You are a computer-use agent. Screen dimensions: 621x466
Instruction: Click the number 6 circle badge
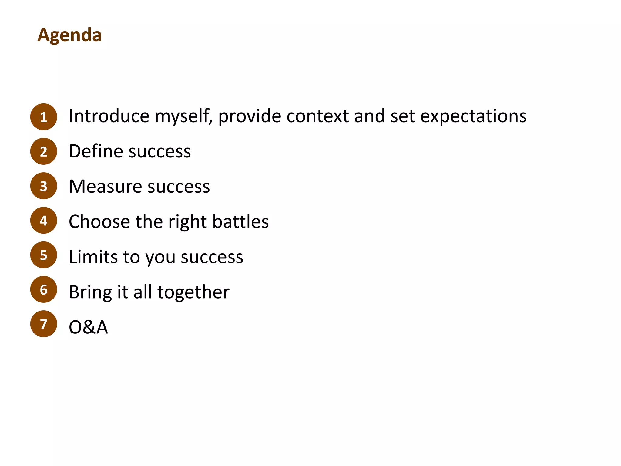44,290
